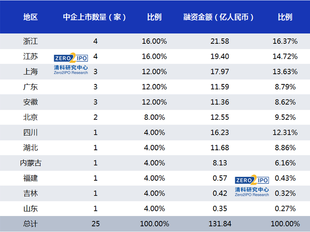Click the 地区 column header
Screen dimensions: 310x232
coord(31,17)
